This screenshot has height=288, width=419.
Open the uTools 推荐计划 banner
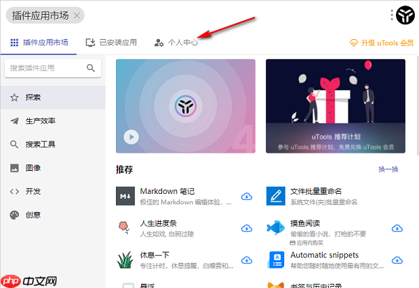pyautogui.click(x=336, y=106)
